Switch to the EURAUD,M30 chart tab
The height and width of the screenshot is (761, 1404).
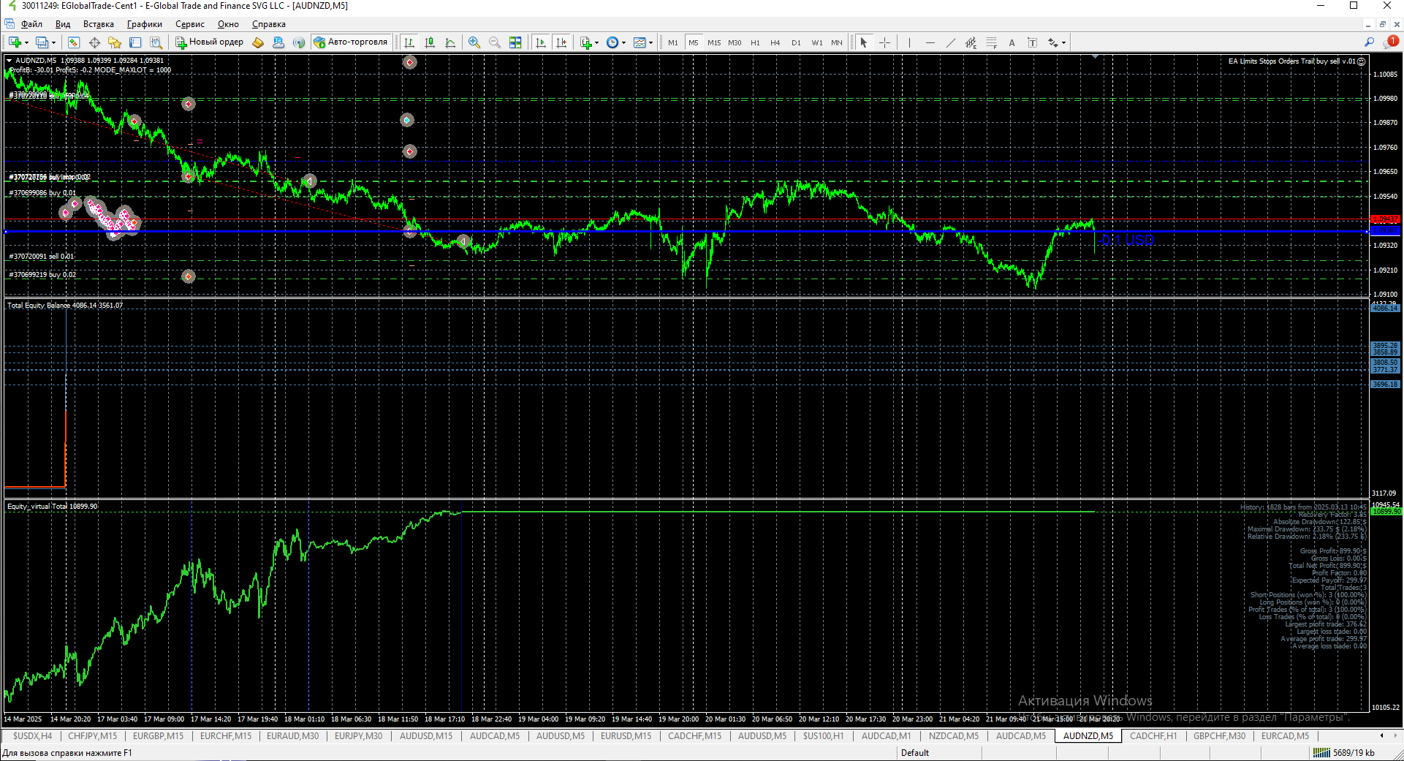(x=292, y=736)
